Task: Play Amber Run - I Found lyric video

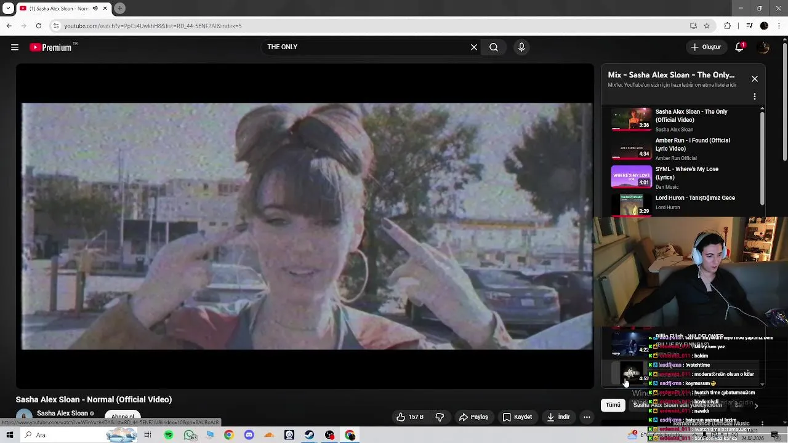Action: 681,149
